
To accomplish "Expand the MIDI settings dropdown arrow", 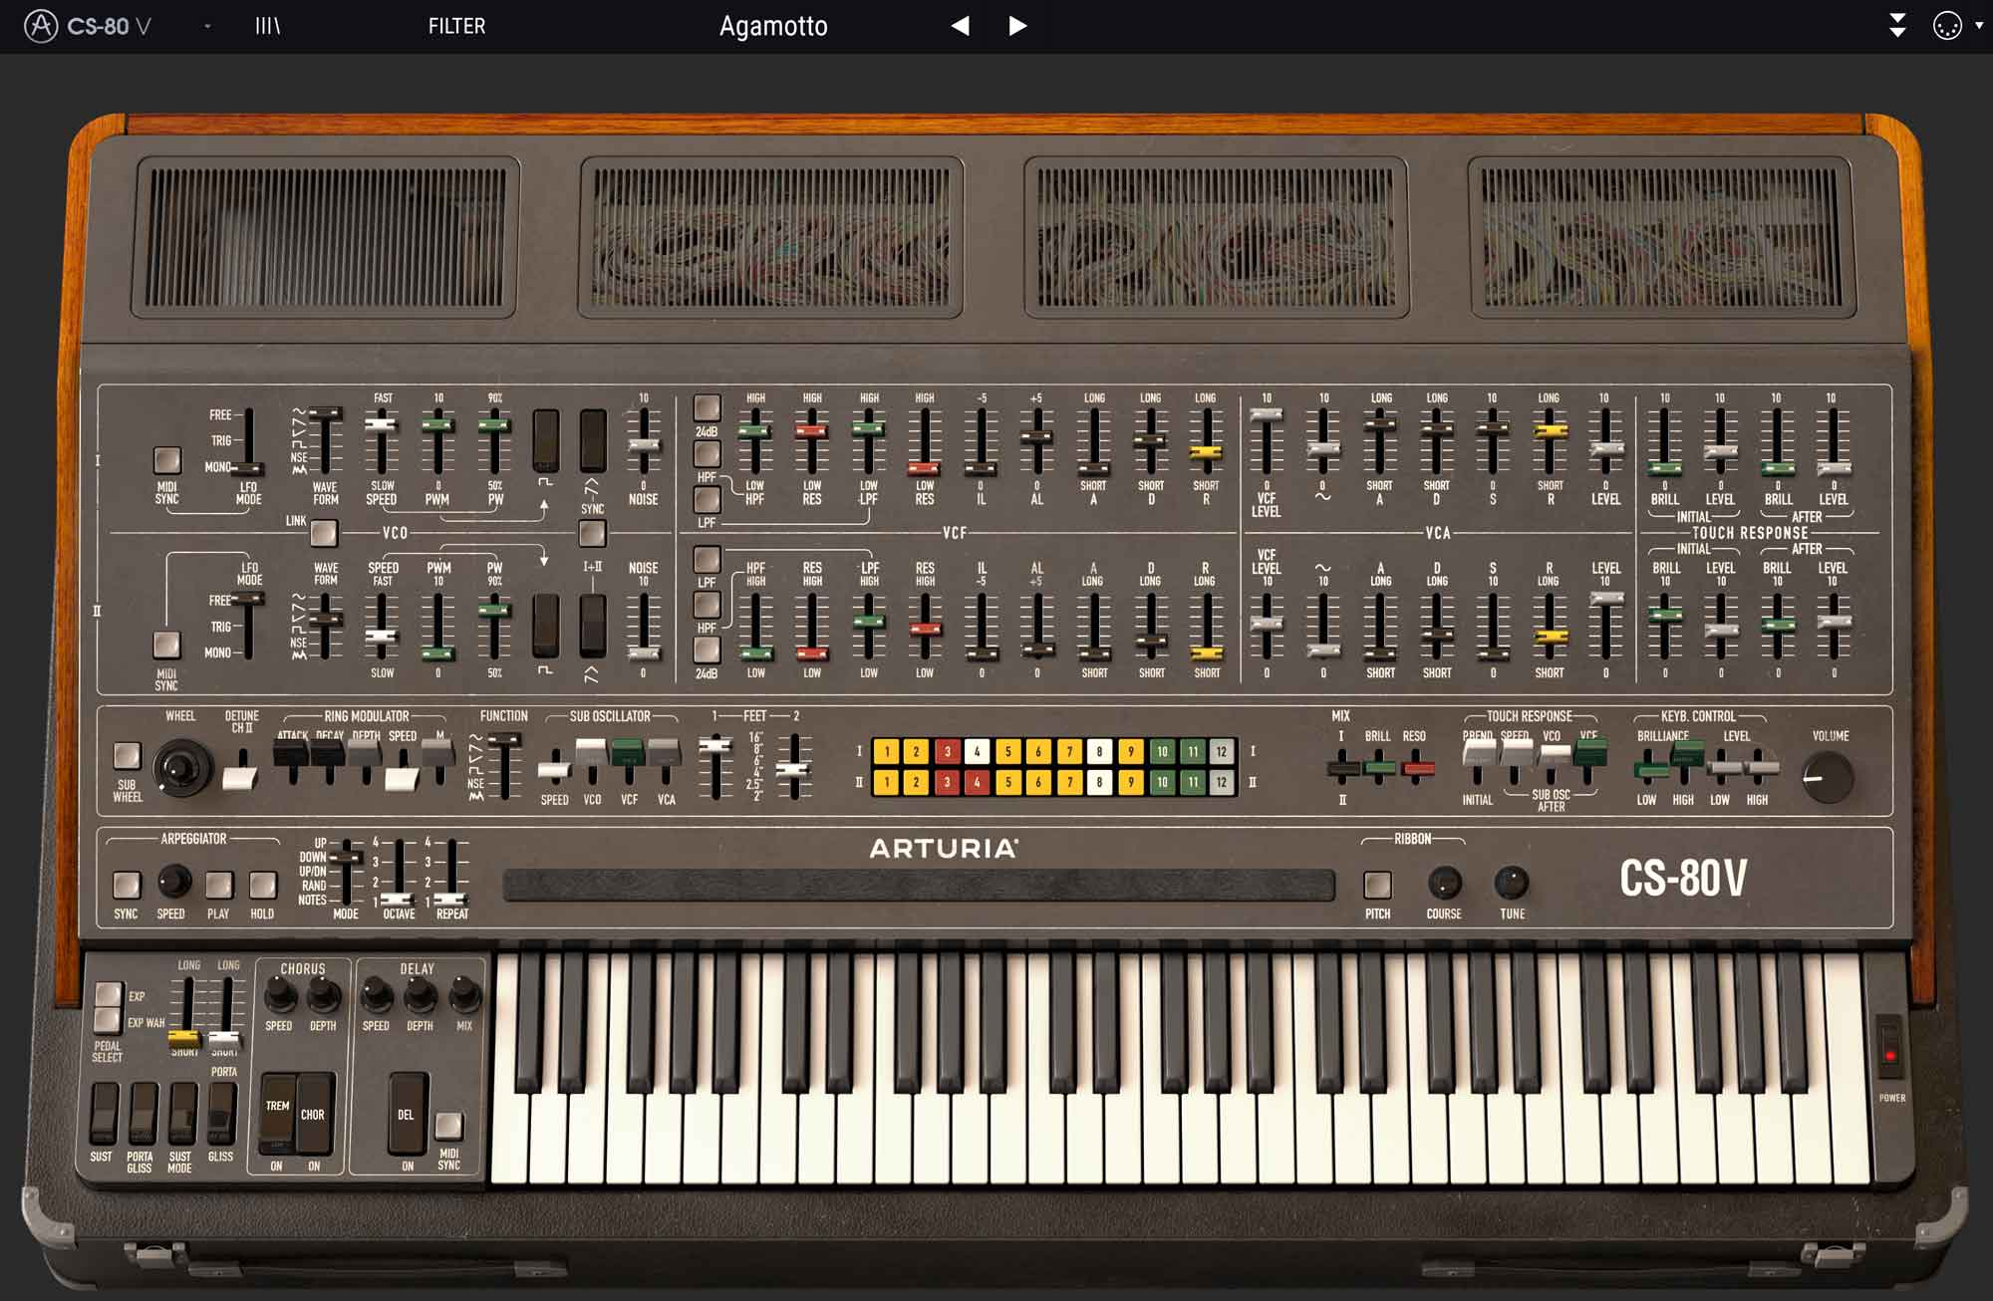I will (x=1979, y=26).
